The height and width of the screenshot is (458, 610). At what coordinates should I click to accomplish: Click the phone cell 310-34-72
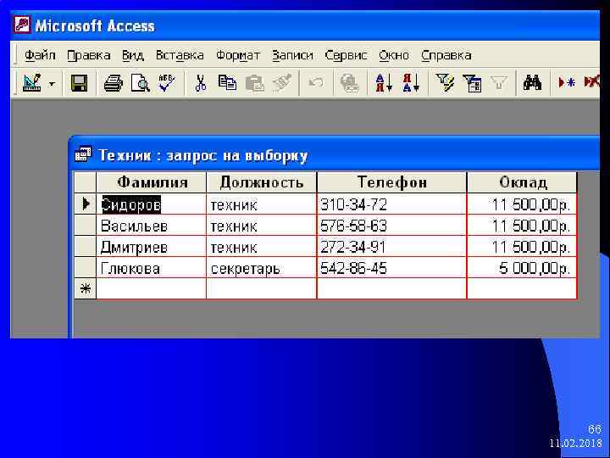(x=391, y=204)
